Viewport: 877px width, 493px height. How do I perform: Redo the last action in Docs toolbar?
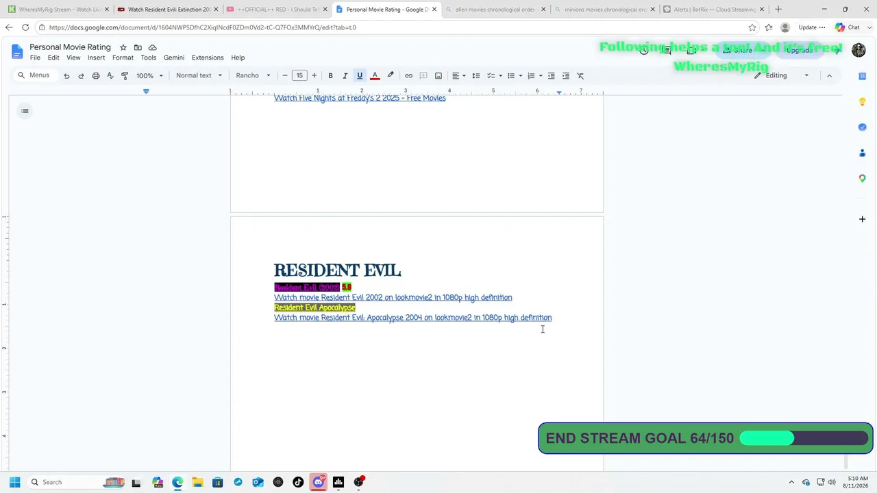[81, 75]
